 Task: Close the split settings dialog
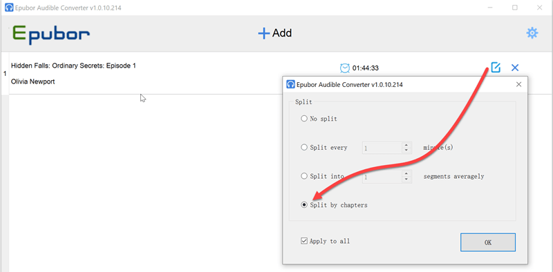[519, 84]
